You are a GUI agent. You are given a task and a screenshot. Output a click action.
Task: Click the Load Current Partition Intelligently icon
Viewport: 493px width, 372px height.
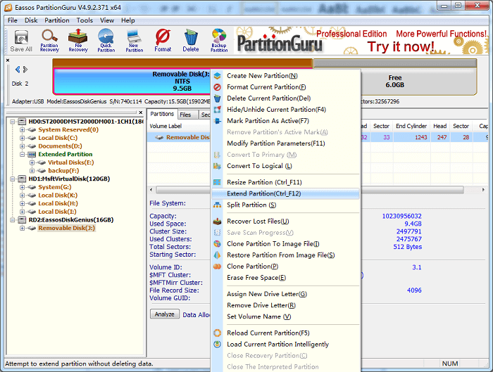pyautogui.click(x=217, y=345)
